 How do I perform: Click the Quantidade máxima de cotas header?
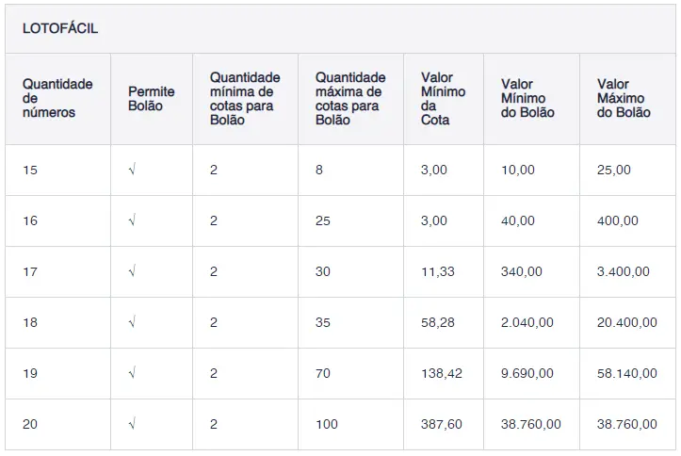349,99
